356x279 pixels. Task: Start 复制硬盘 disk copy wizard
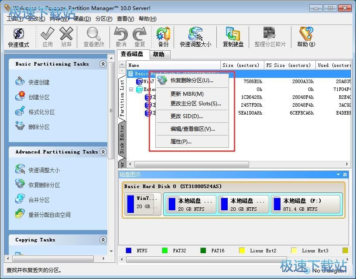pyautogui.click(x=233, y=38)
